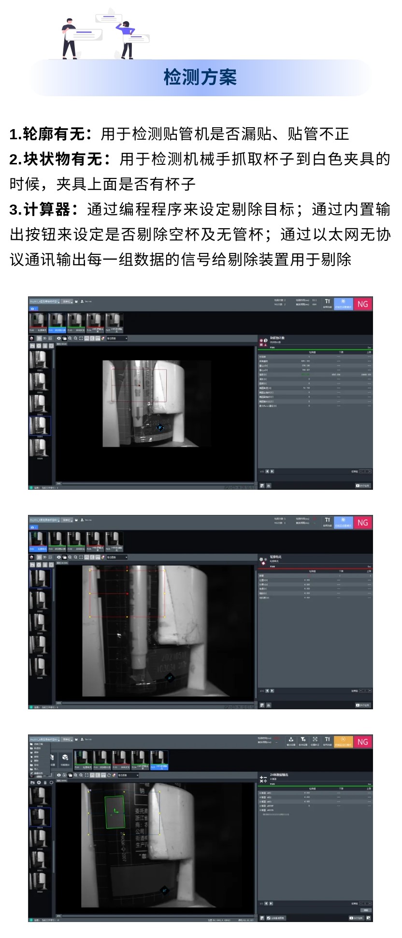Click the fit-to-screen icon in the top screenshot toolbar
This screenshot has height=938, width=402.
pyautogui.click(x=81, y=338)
